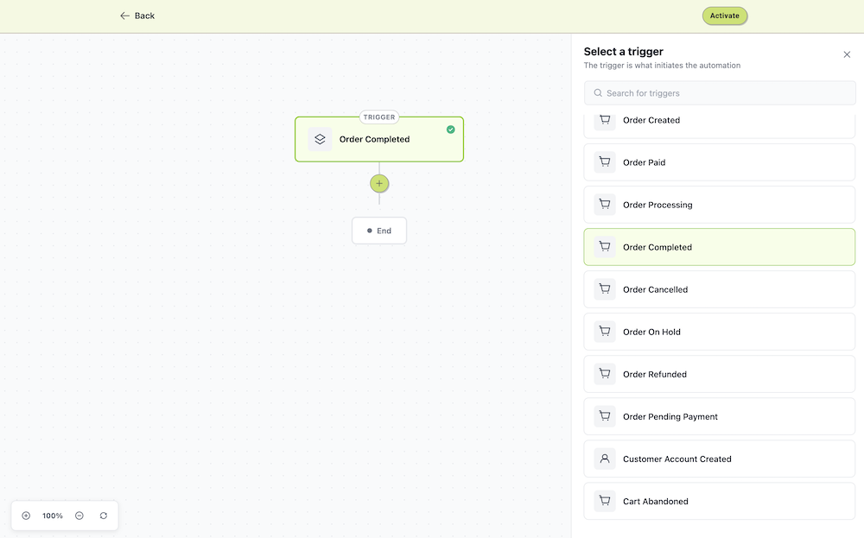This screenshot has height=538, width=864.
Task: Click cart icon beside Order Processing
Action: click(x=605, y=205)
